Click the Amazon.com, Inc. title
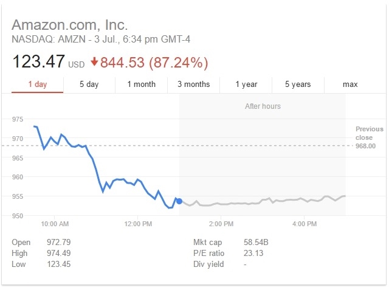This screenshot has height=287, width=389. [70, 25]
